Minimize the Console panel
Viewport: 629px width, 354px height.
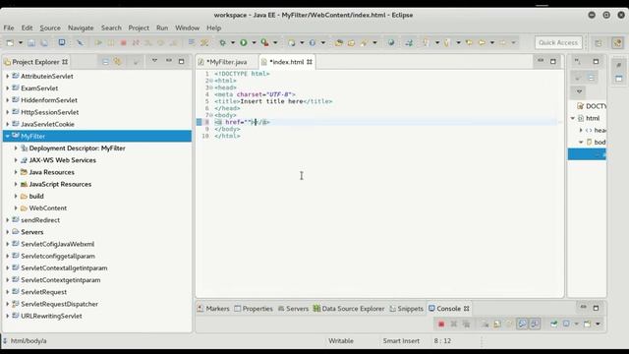(x=583, y=308)
